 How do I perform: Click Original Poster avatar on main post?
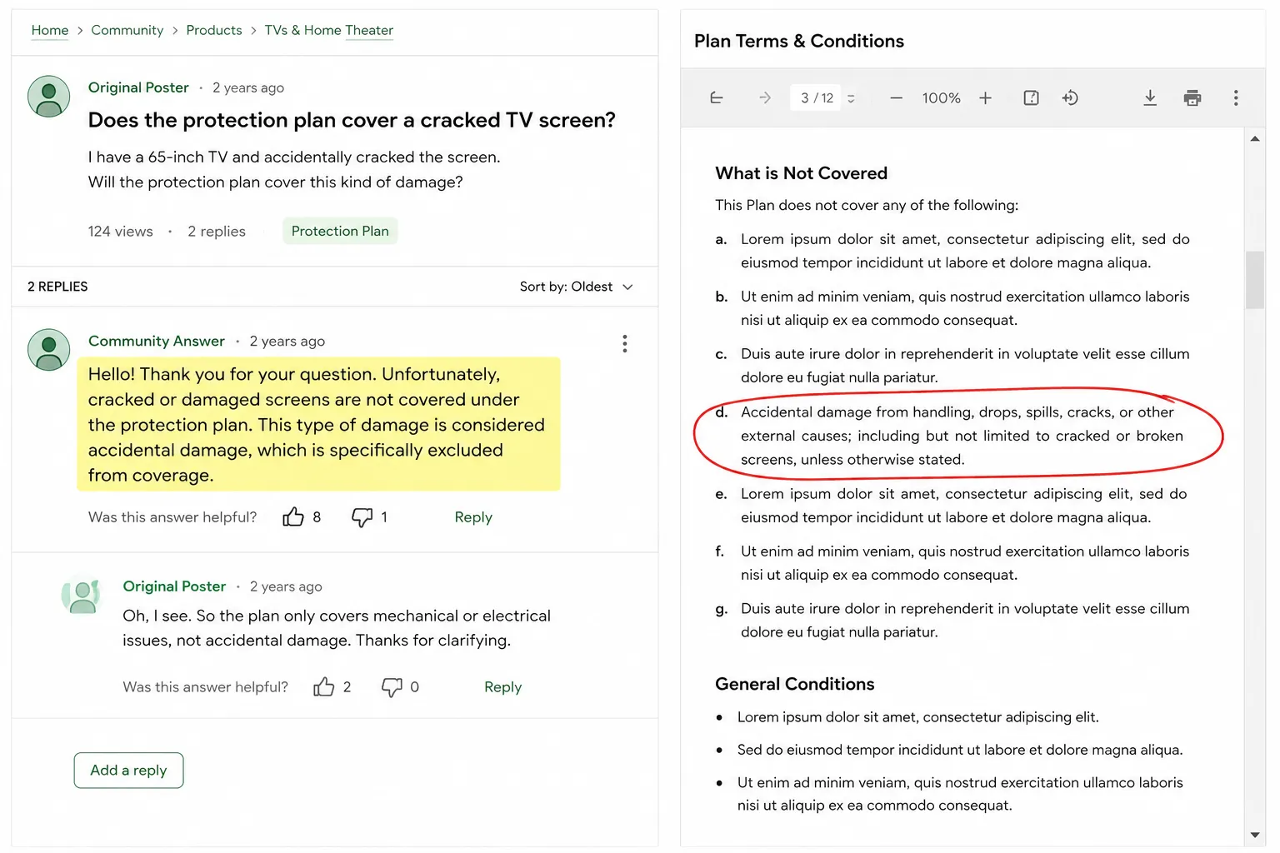point(49,96)
